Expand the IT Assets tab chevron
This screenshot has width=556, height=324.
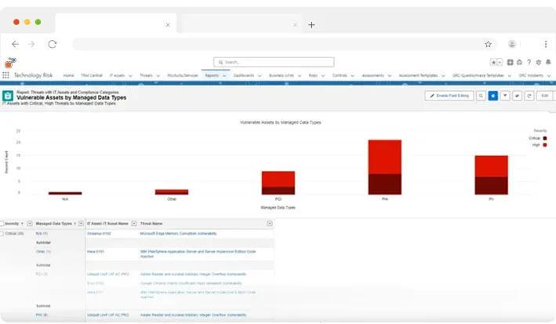click(x=130, y=75)
